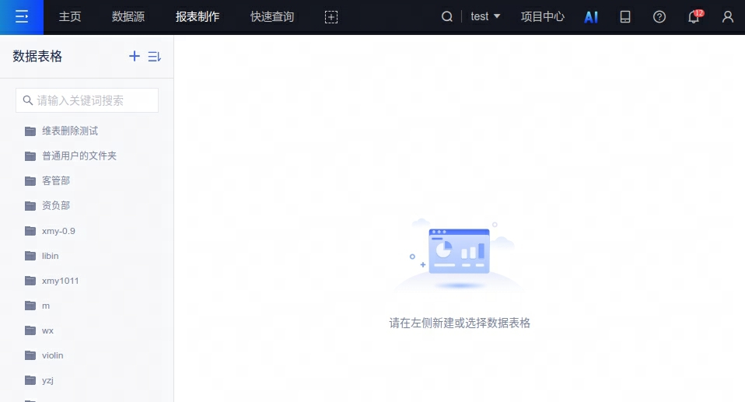Expand the 普通用户的文件夹 folder
Image resolution: width=745 pixels, height=402 pixels.
point(79,156)
